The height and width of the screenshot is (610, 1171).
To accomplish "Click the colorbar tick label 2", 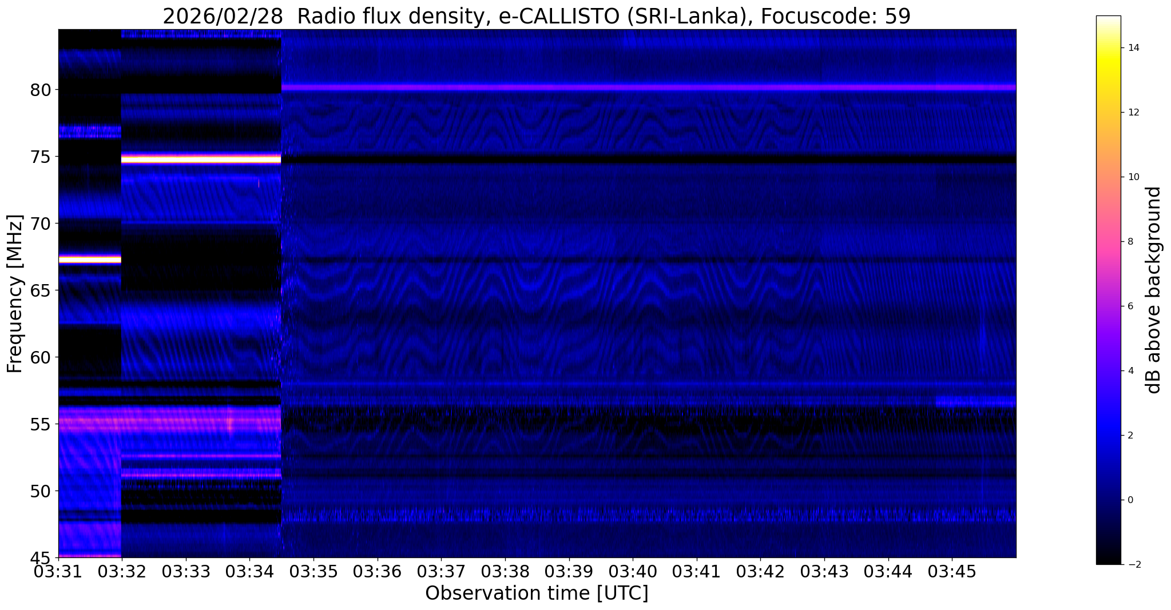I will point(1130,436).
